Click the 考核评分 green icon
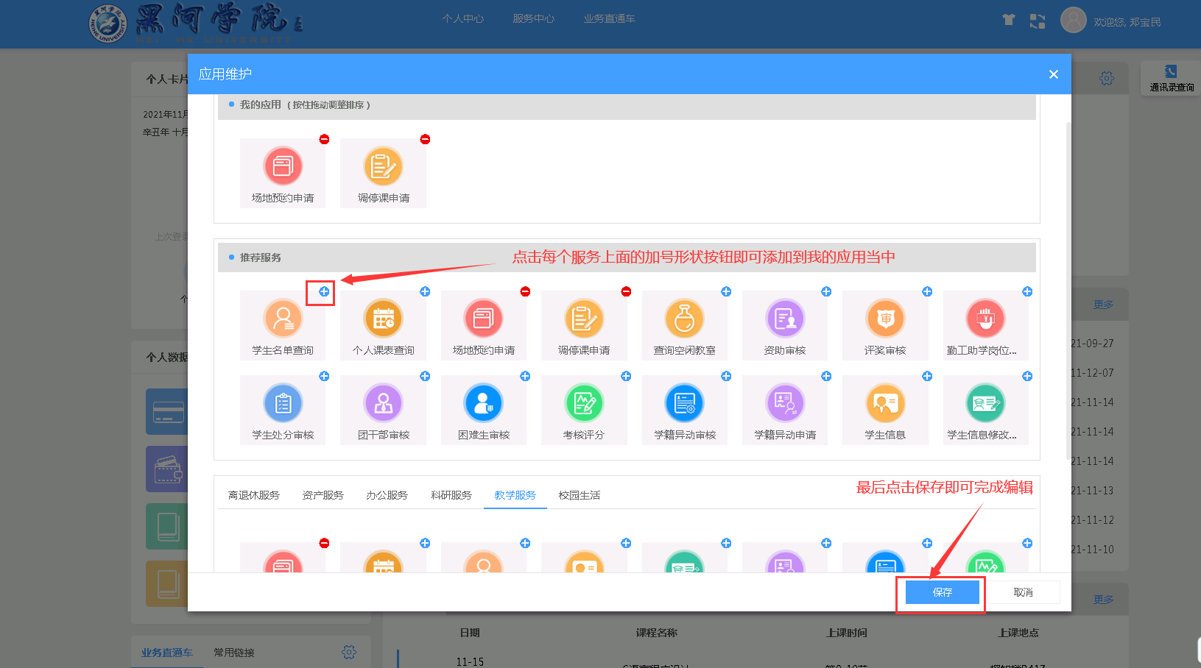1201x668 pixels. tap(584, 403)
